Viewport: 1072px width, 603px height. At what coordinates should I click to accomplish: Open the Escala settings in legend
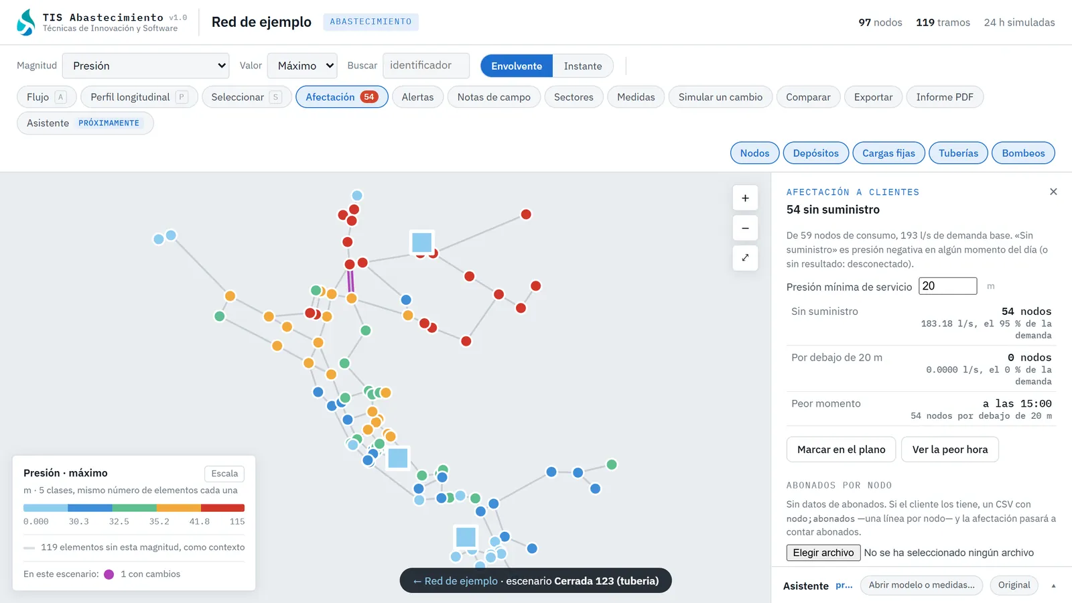[x=224, y=474]
